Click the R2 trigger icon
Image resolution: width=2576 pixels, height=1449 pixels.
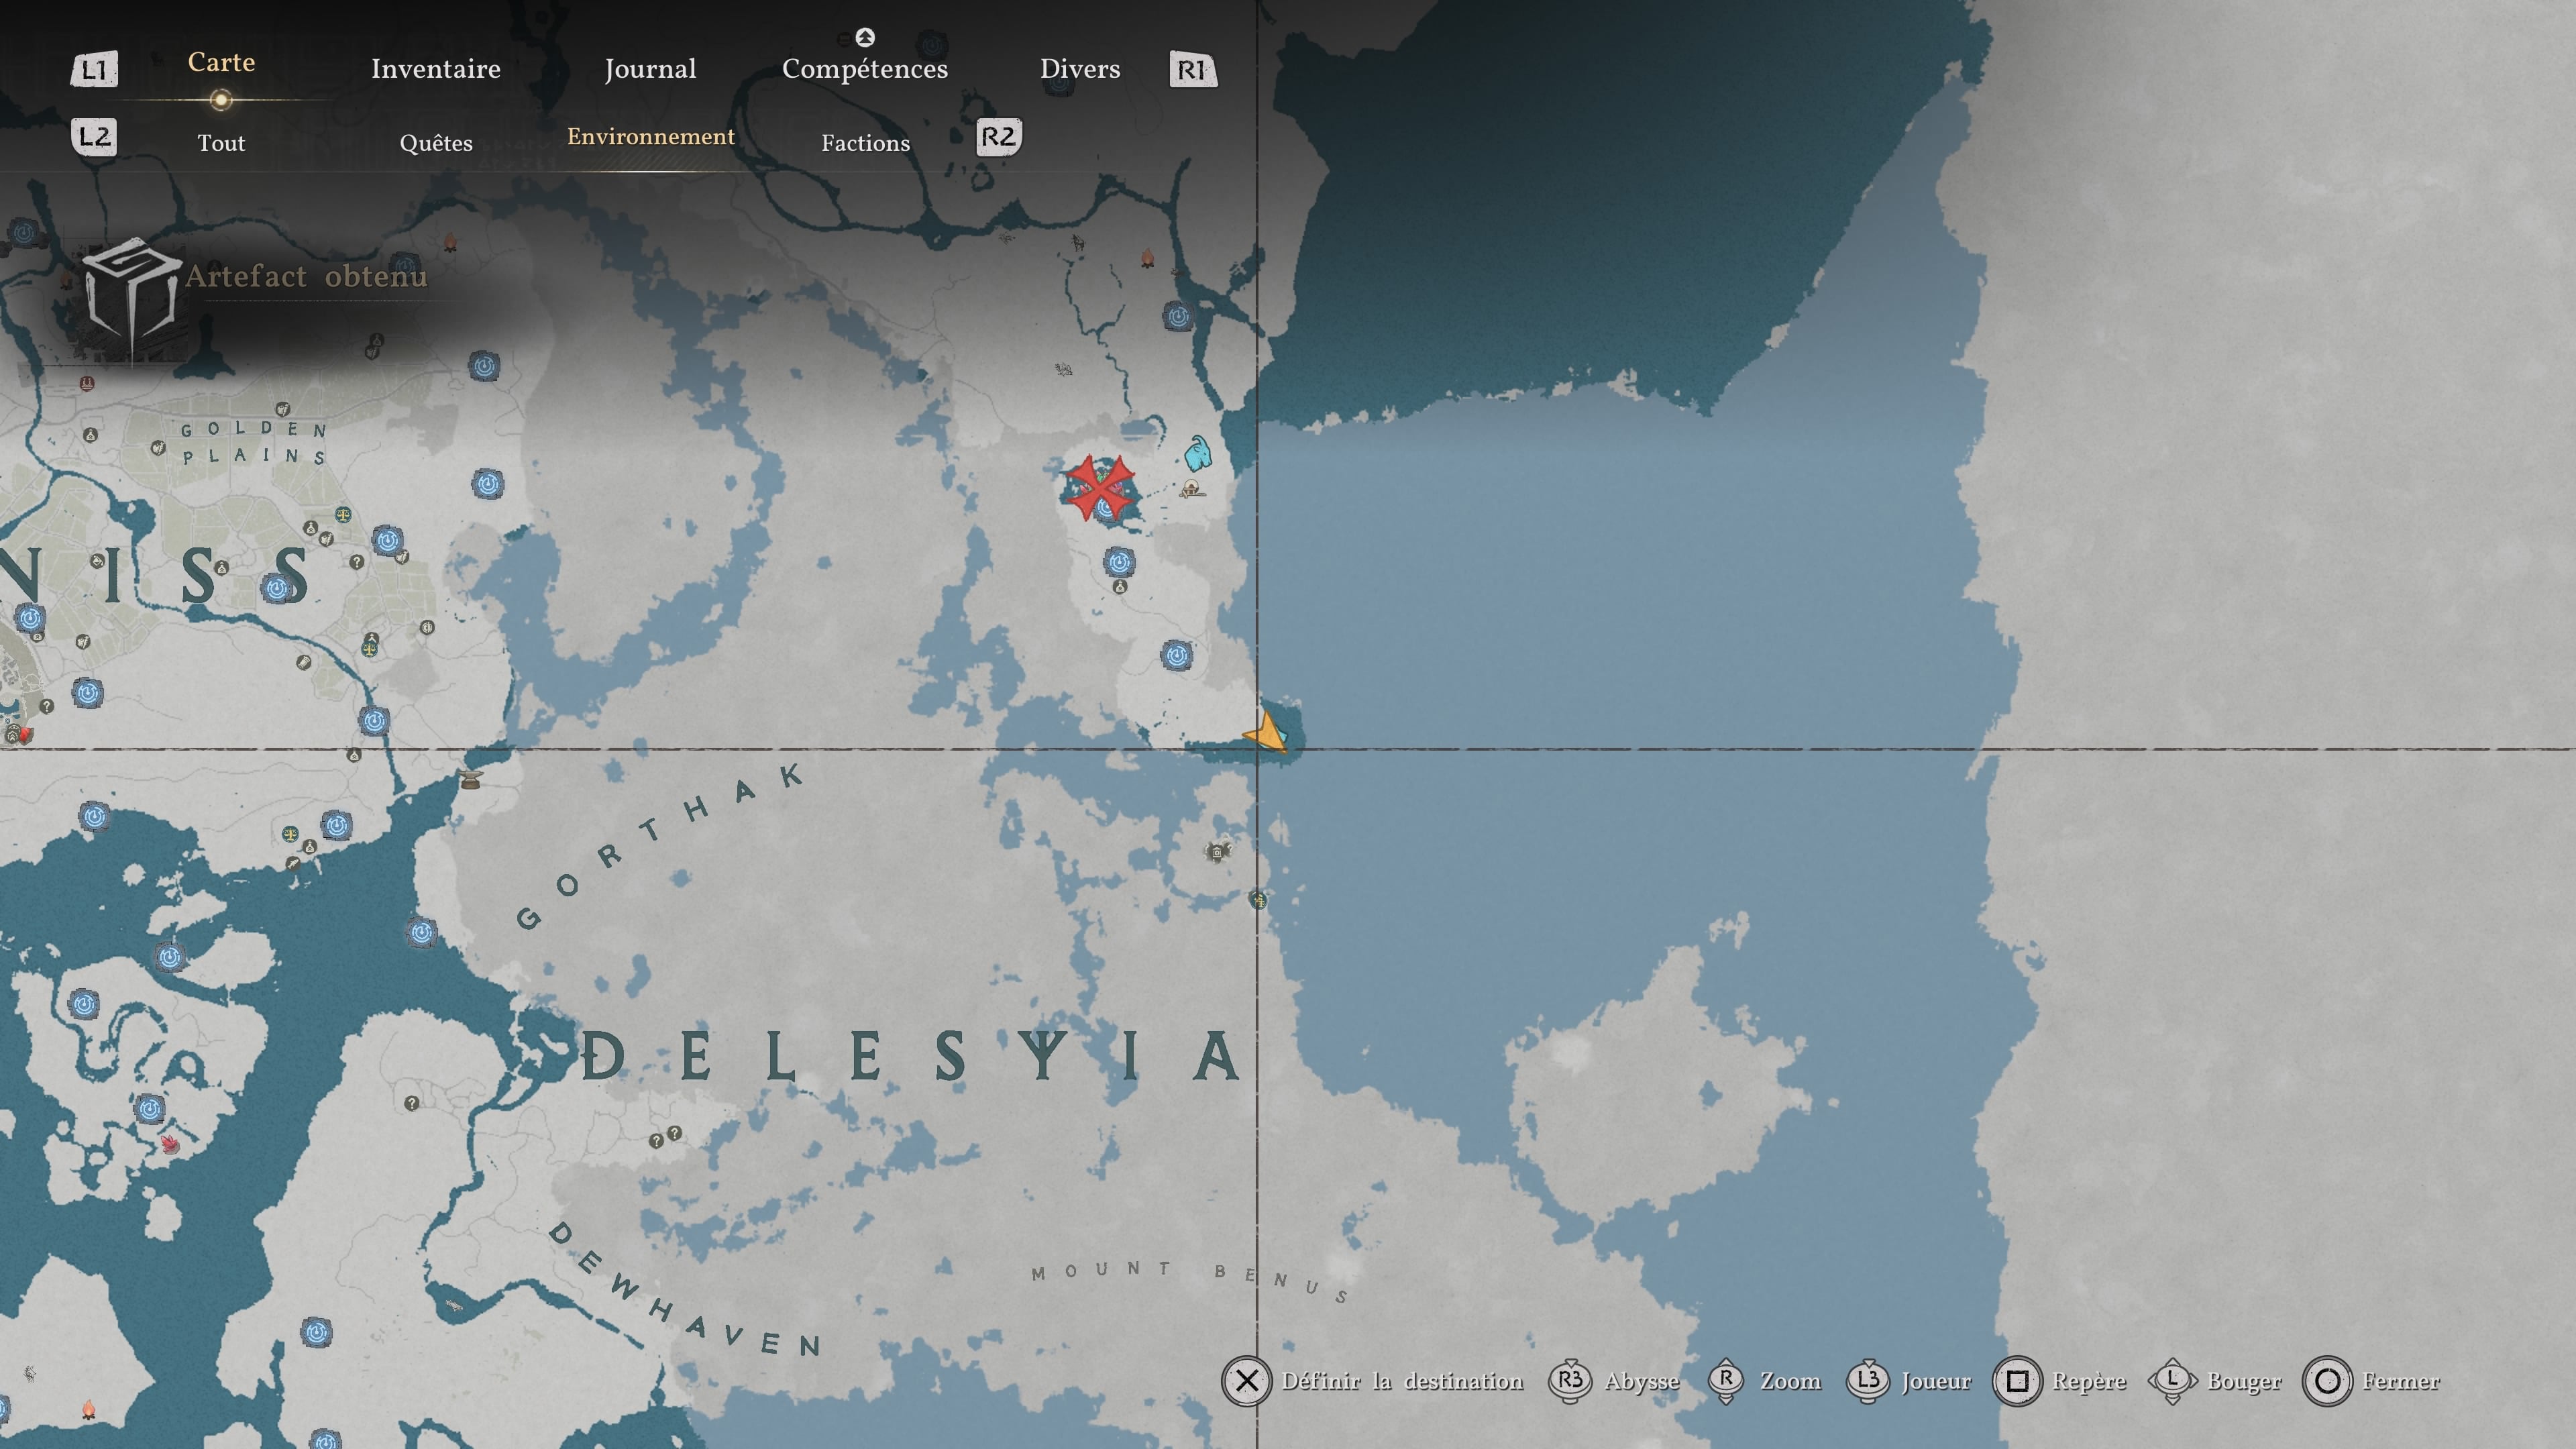998,137
